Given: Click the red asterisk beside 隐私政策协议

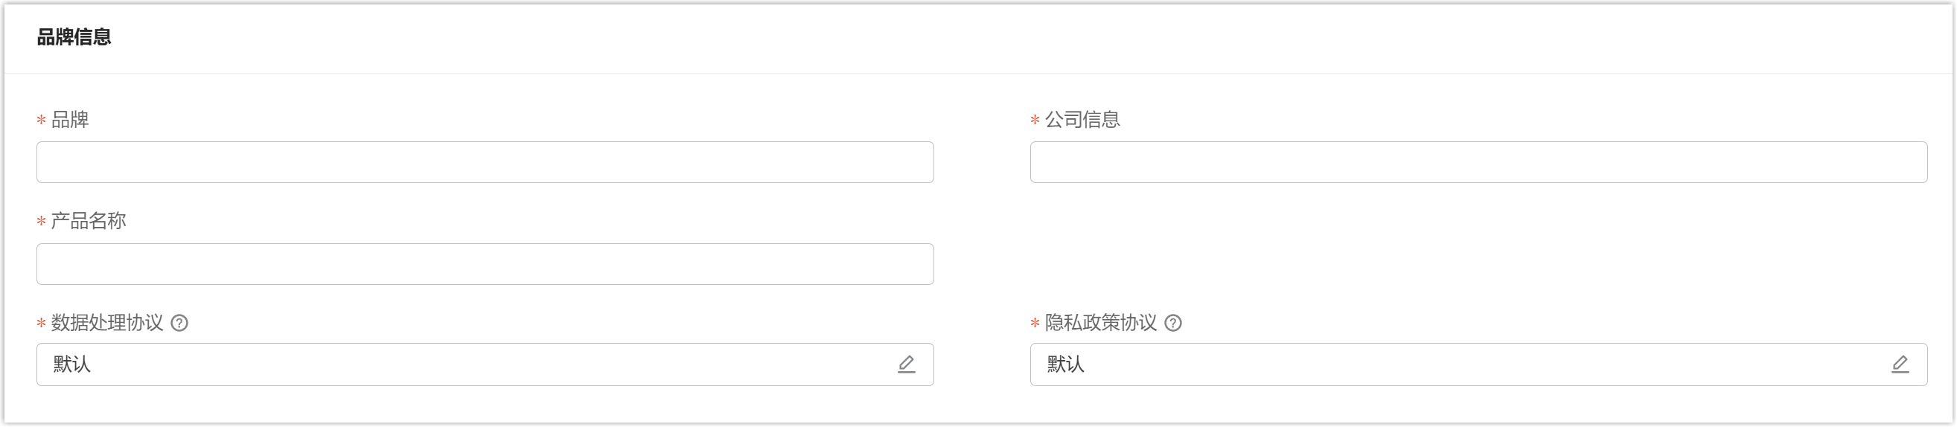Looking at the screenshot, I should click(1035, 324).
